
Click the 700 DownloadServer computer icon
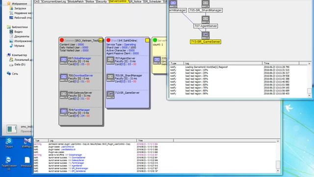[64, 78]
